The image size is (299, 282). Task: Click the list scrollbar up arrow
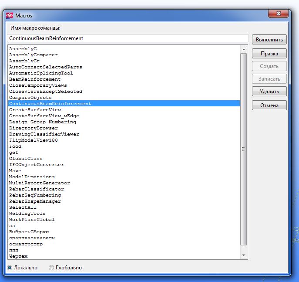244,49
